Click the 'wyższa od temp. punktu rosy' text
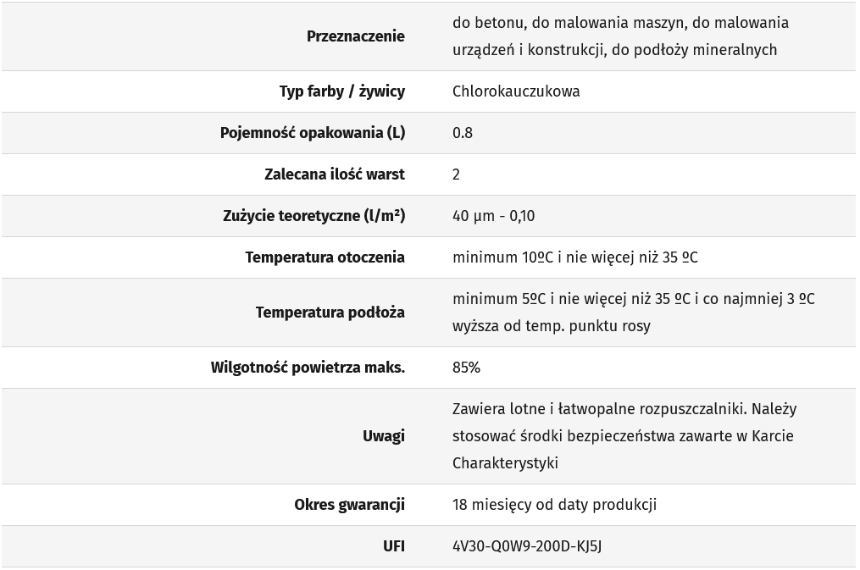 pos(551,326)
